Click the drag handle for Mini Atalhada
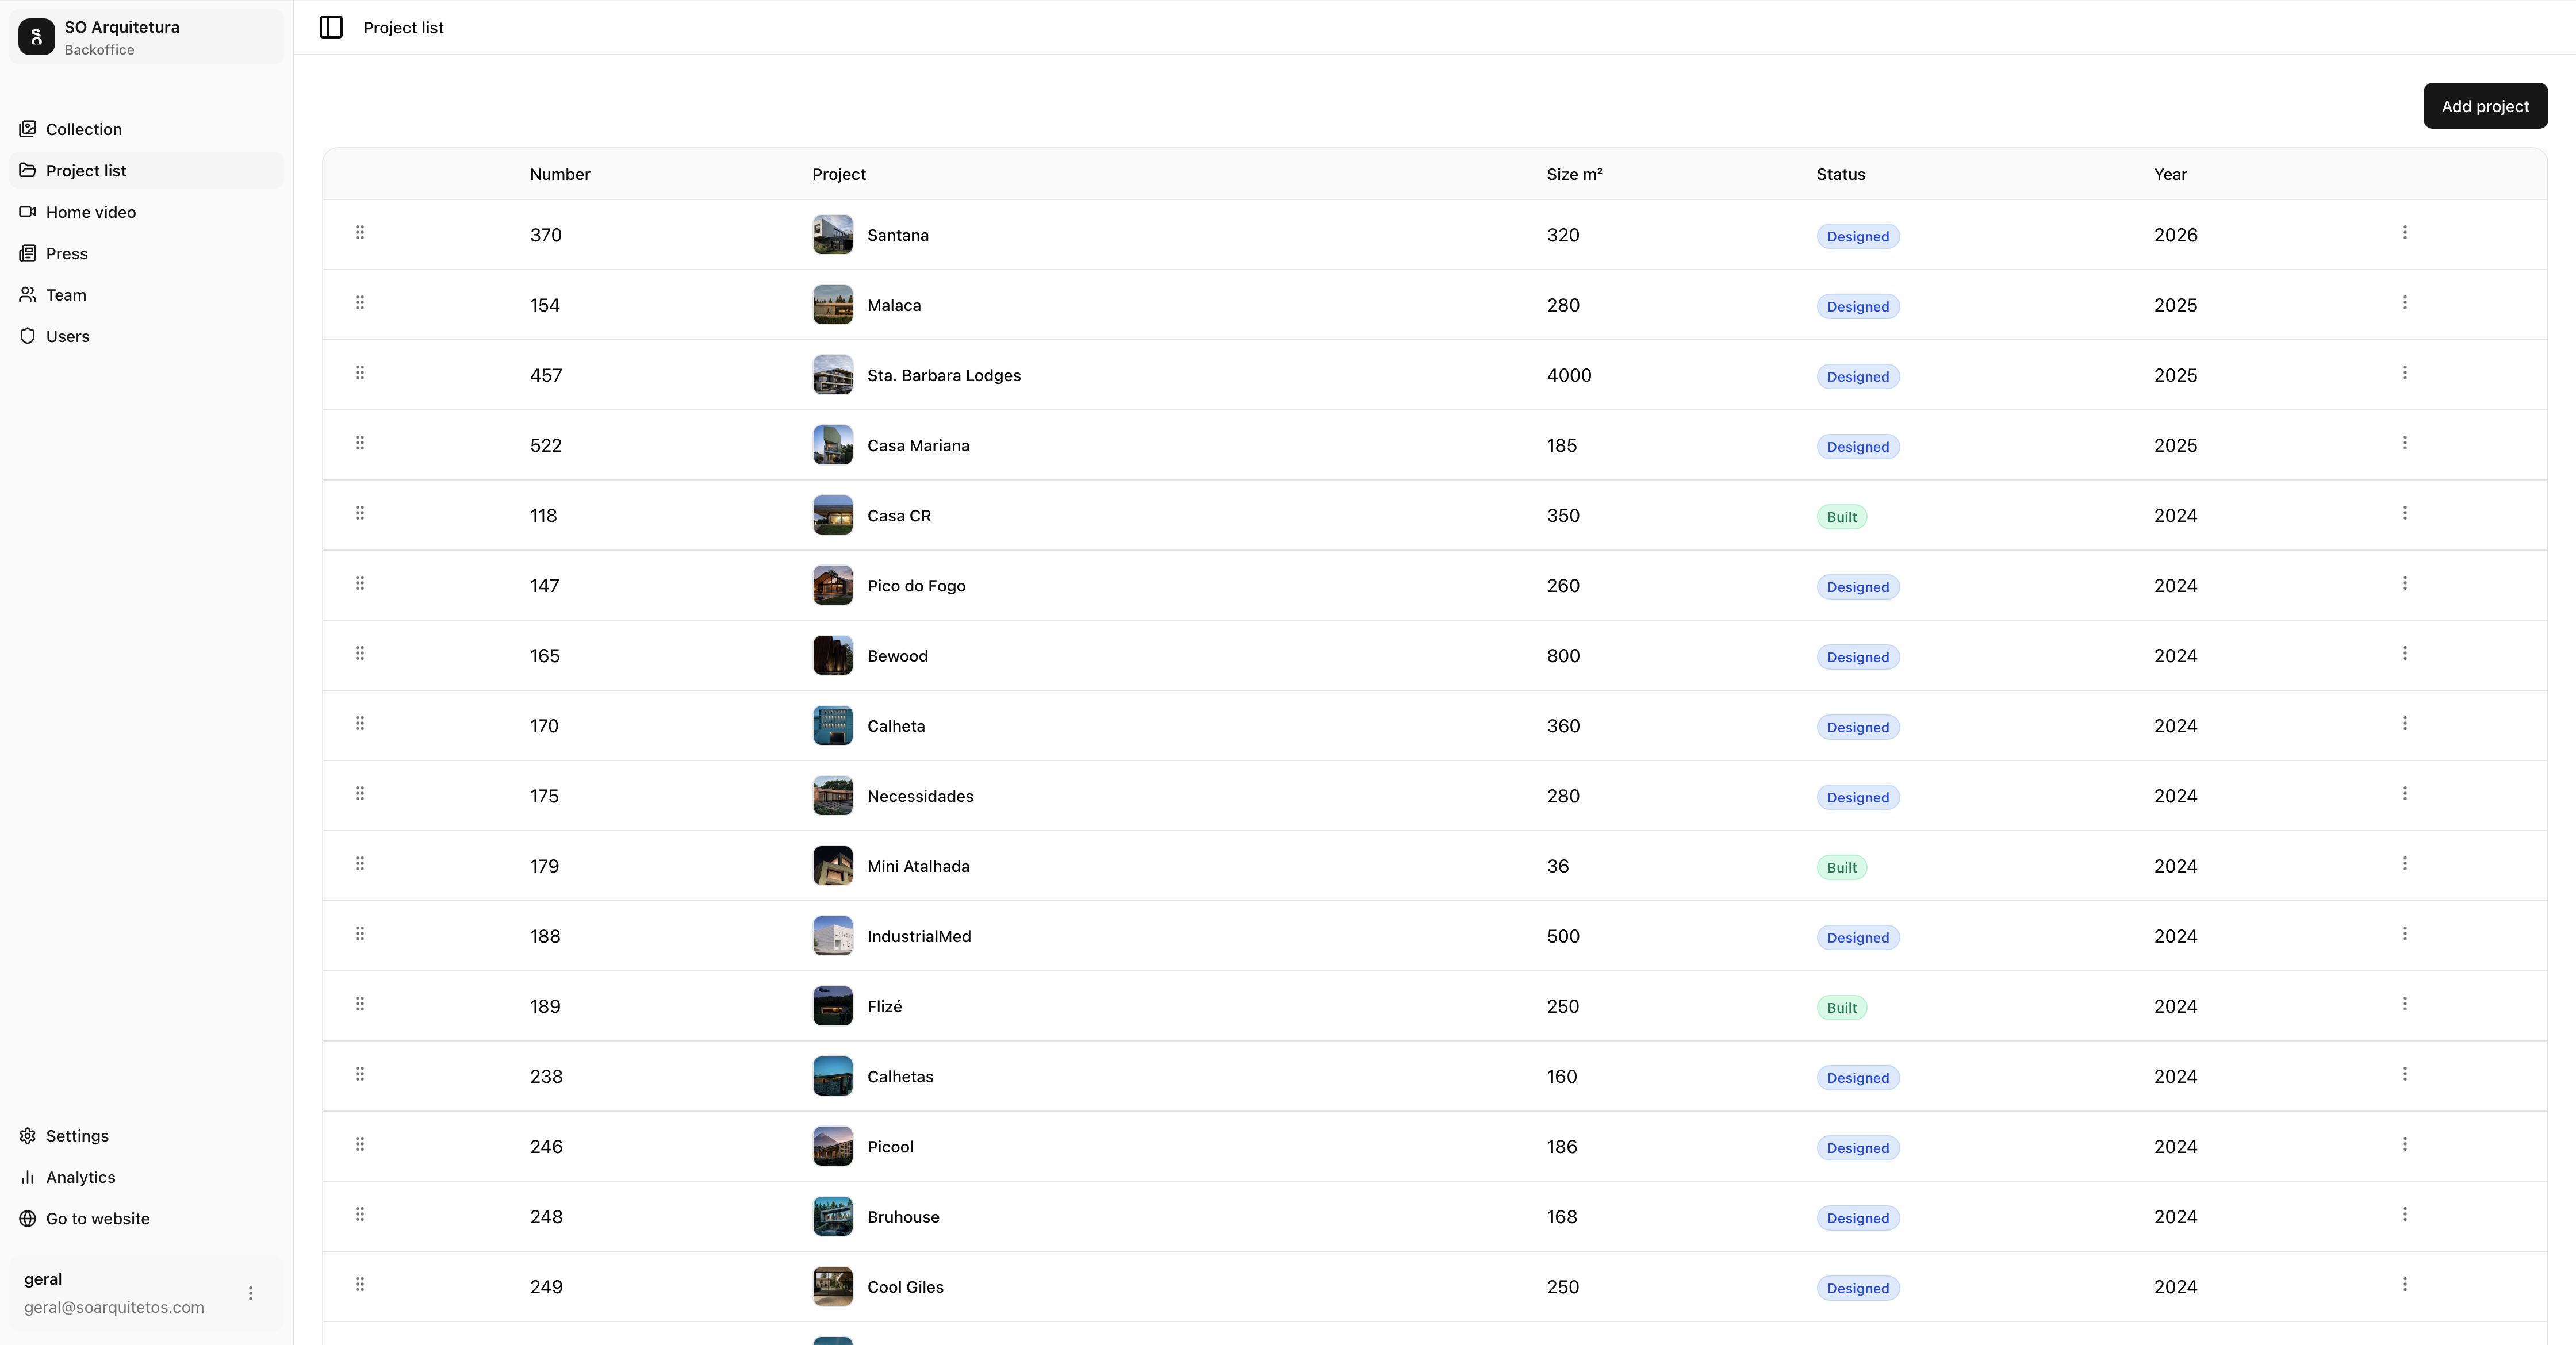2576x1345 pixels. point(360,863)
